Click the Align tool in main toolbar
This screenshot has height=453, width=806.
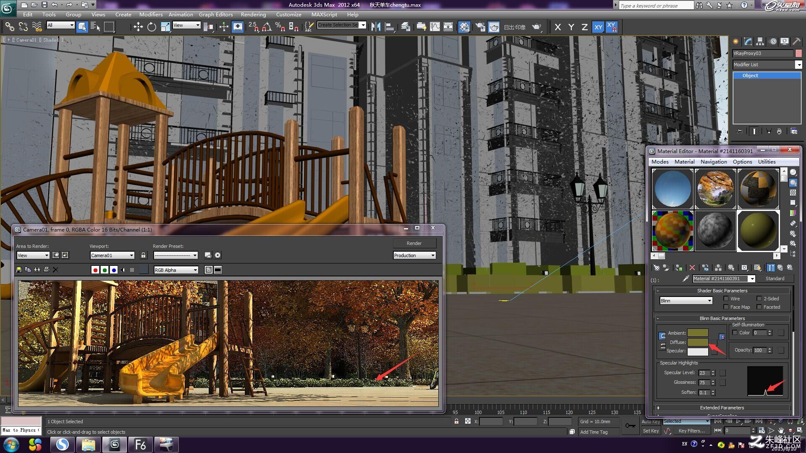point(390,27)
